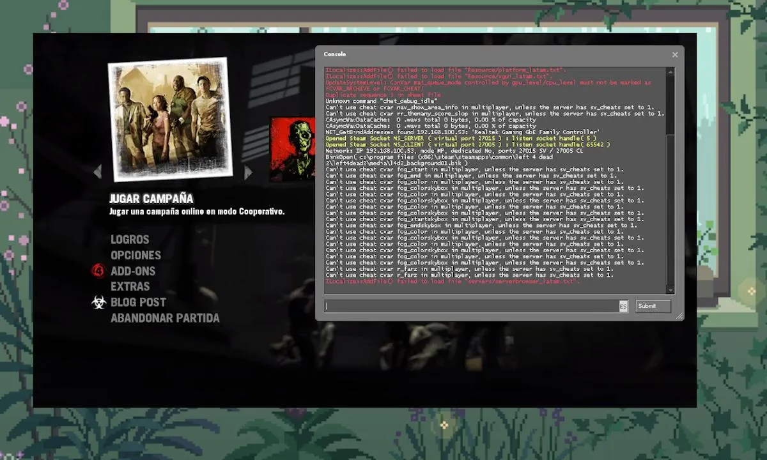Click the 'fog_start' cheat cvar warning line
The image size is (767, 460).
(474, 169)
